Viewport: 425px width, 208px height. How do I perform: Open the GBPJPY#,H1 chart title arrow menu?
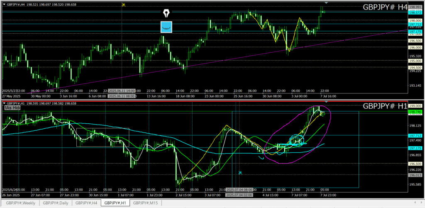point(4,103)
